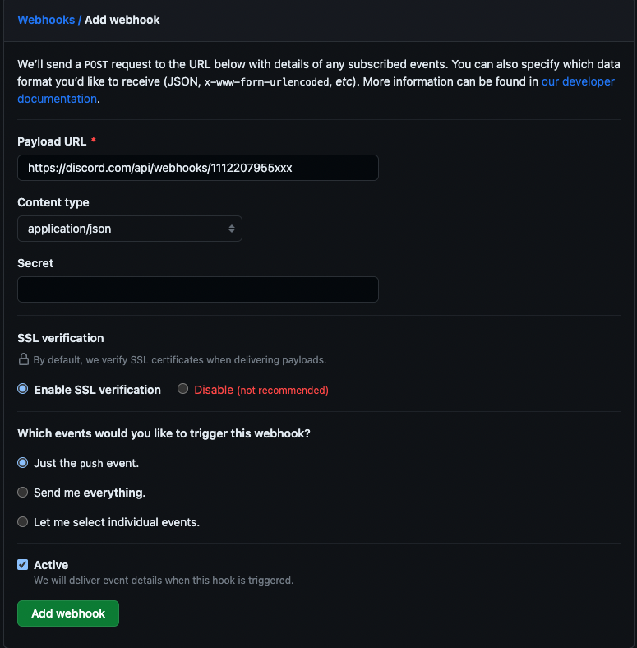Click the Active checkbox label text
The image size is (637, 648).
pyautogui.click(x=51, y=565)
